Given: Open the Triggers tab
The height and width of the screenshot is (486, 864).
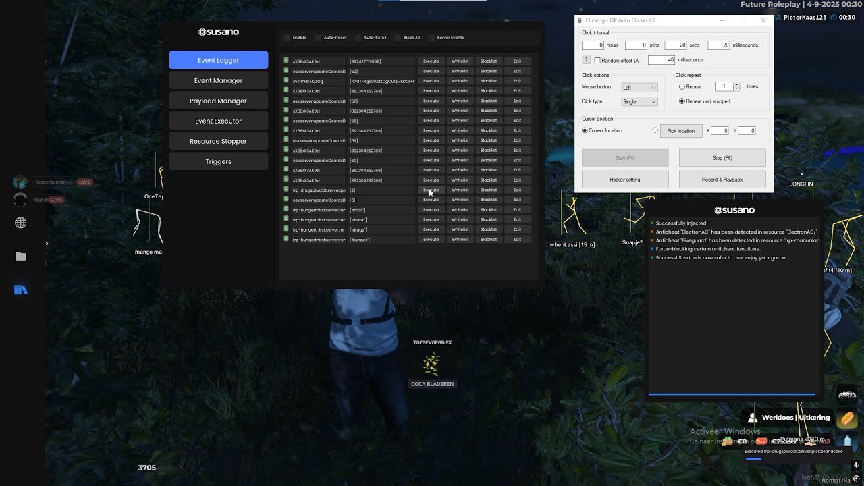Looking at the screenshot, I should [218, 161].
